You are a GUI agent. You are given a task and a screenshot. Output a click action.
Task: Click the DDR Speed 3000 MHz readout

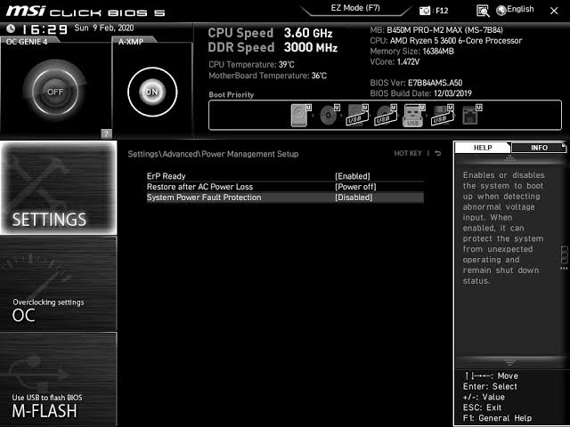(x=273, y=47)
